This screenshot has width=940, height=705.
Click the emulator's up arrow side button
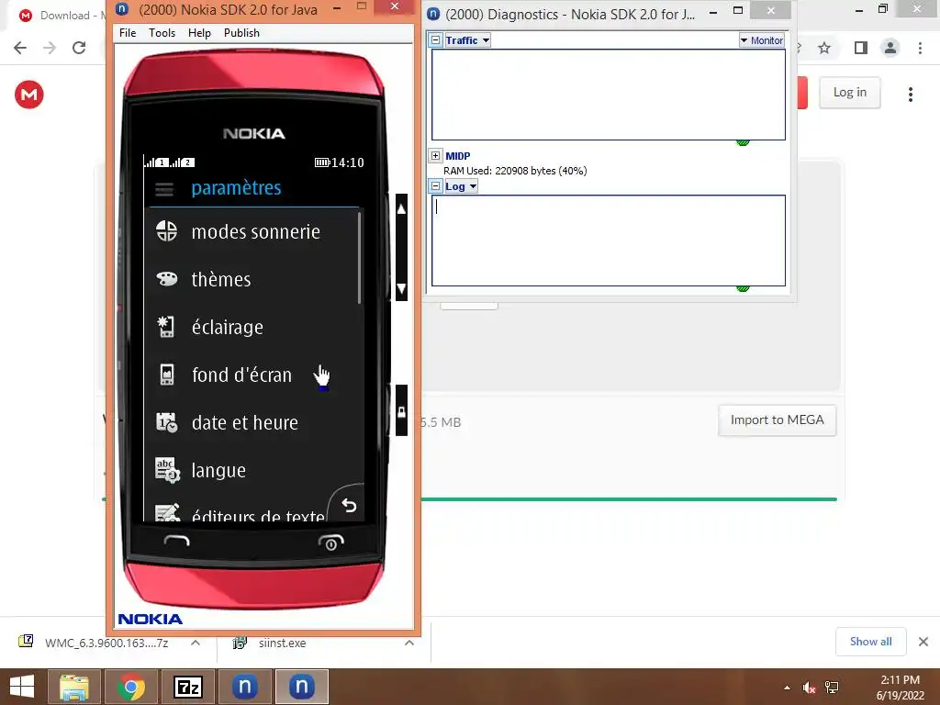[x=402, y=209]
